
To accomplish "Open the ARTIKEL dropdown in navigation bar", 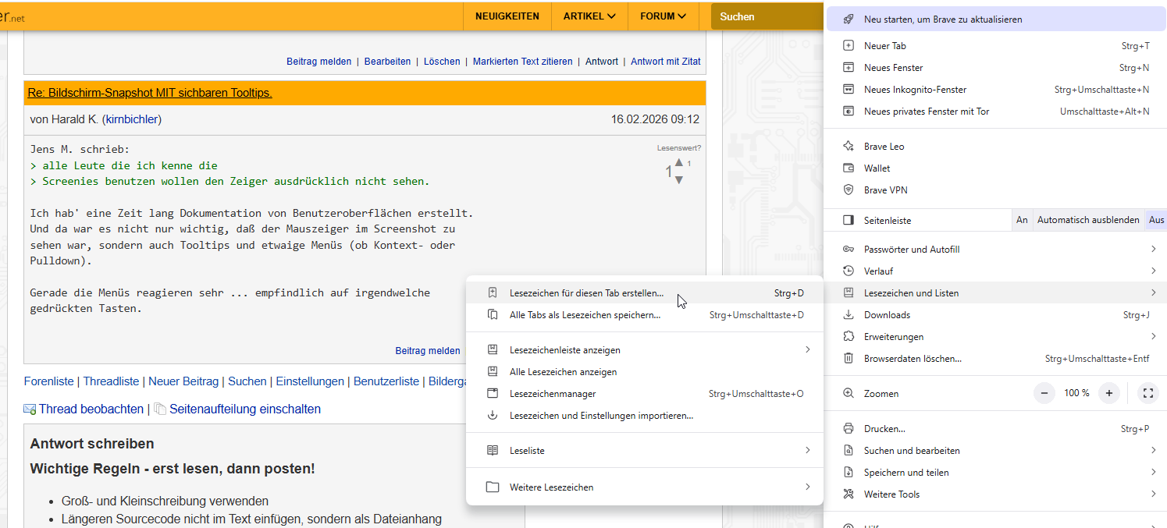I will (x=589, y=16).
